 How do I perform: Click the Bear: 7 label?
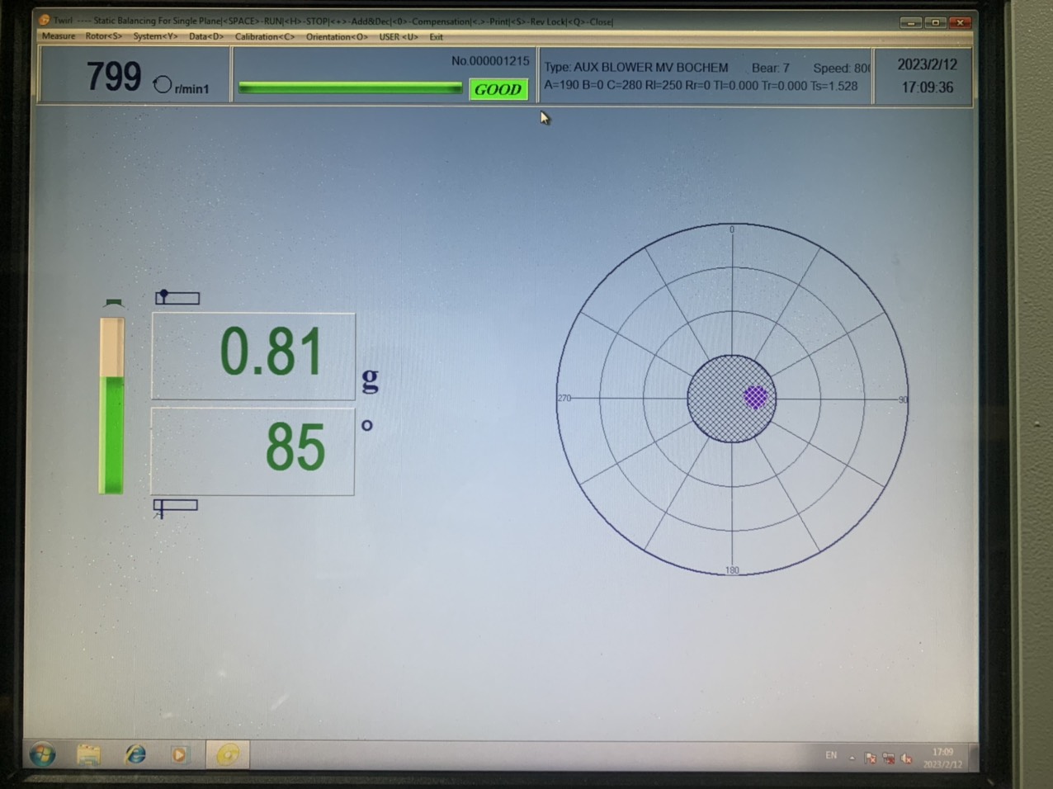[770, 68]
